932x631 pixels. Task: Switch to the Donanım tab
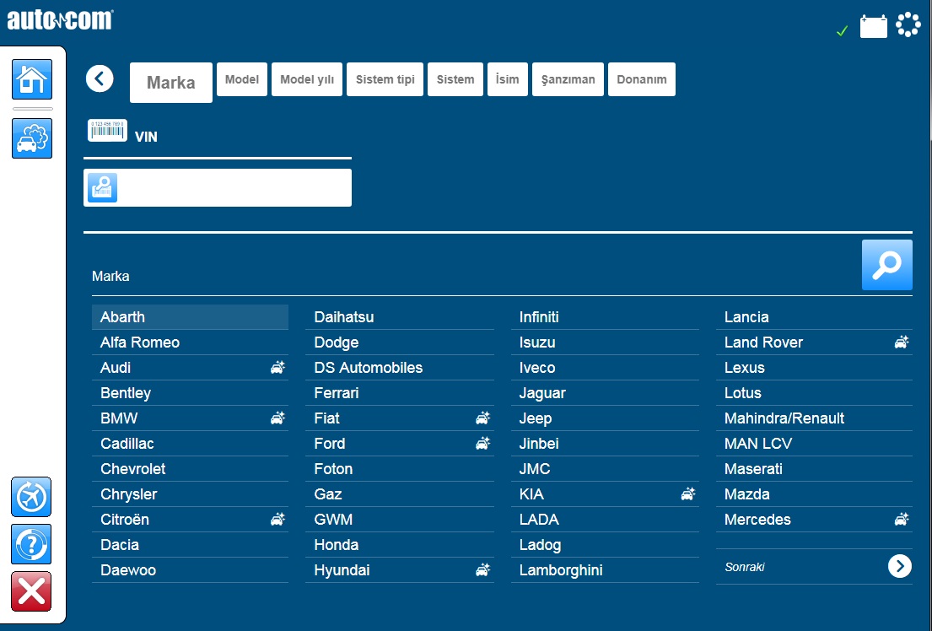[641, 79]
